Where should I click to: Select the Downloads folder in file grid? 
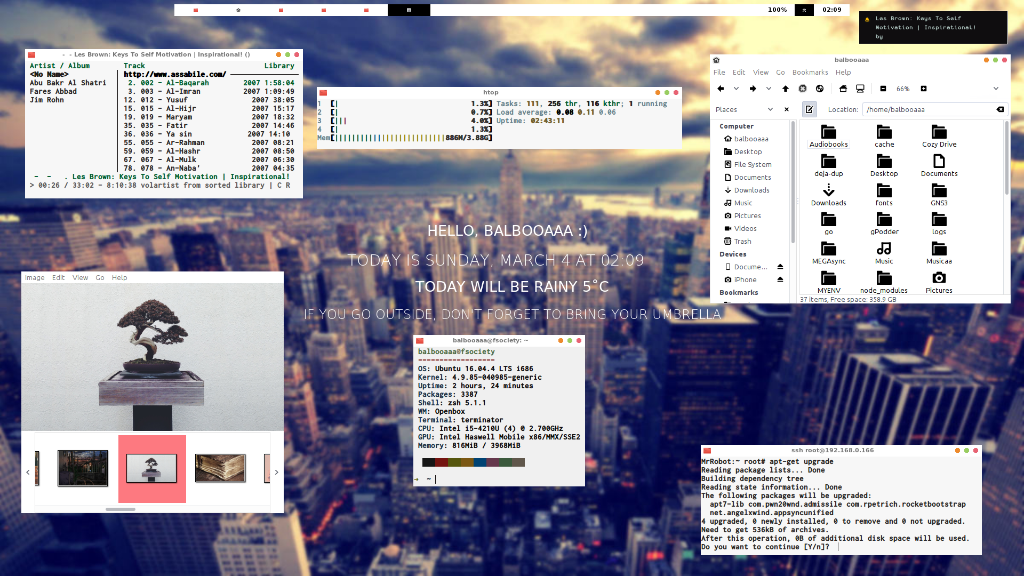[x=829, y=195]
